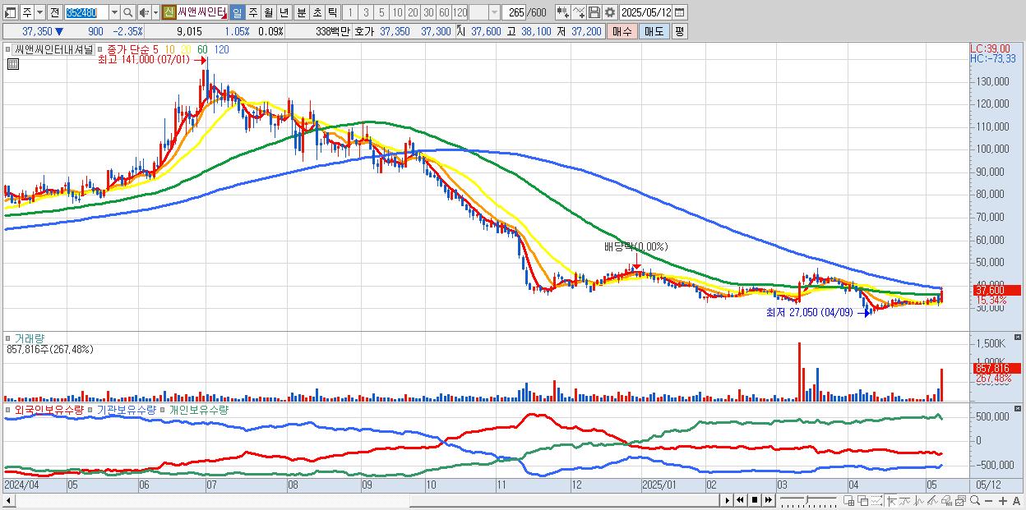Open the stock code history dropdown arrow
This screenshot has width=1026, height=510.
[114, 12]
